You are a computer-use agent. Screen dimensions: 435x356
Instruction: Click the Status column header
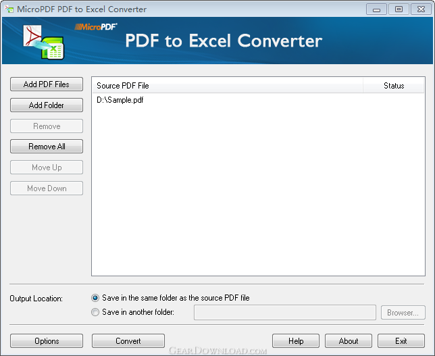(x=394, y=86)
